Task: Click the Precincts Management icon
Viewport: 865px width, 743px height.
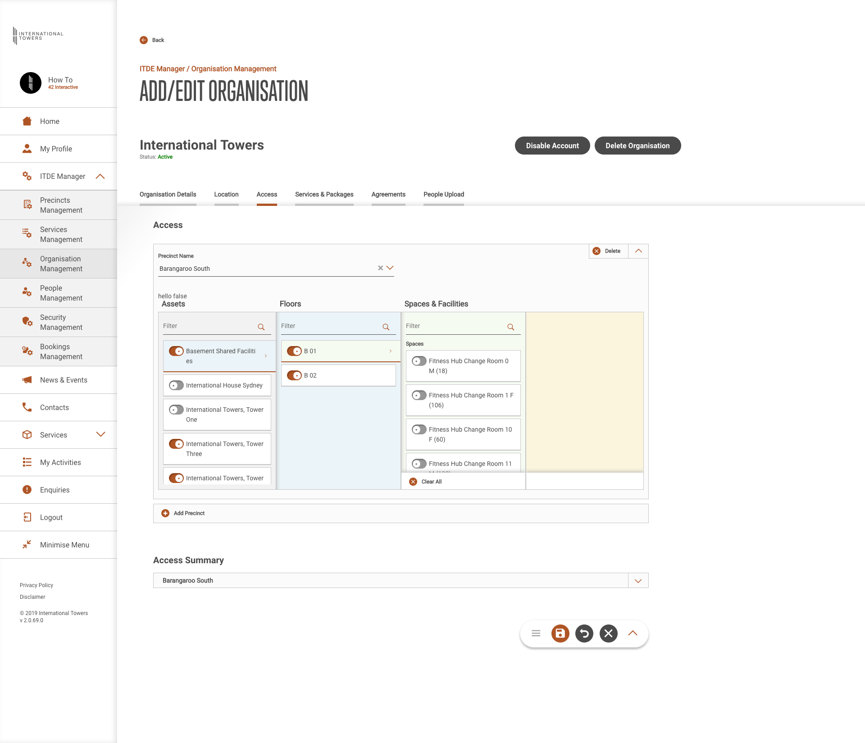Action: pos(27,205)
